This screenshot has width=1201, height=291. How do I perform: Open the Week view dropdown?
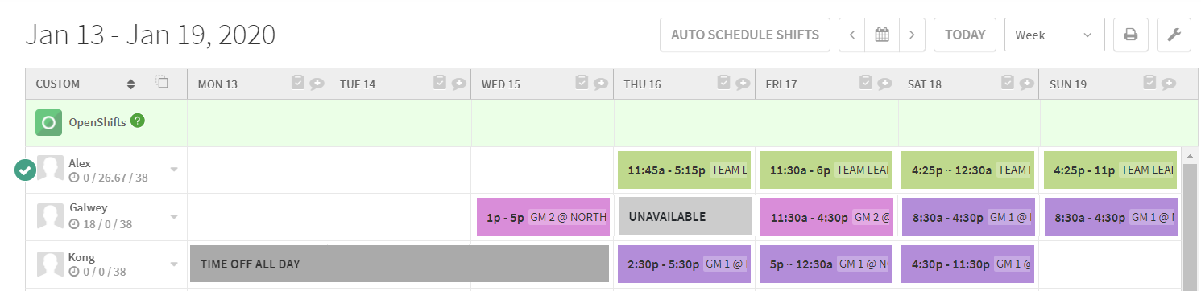[x=1054, y=35]
